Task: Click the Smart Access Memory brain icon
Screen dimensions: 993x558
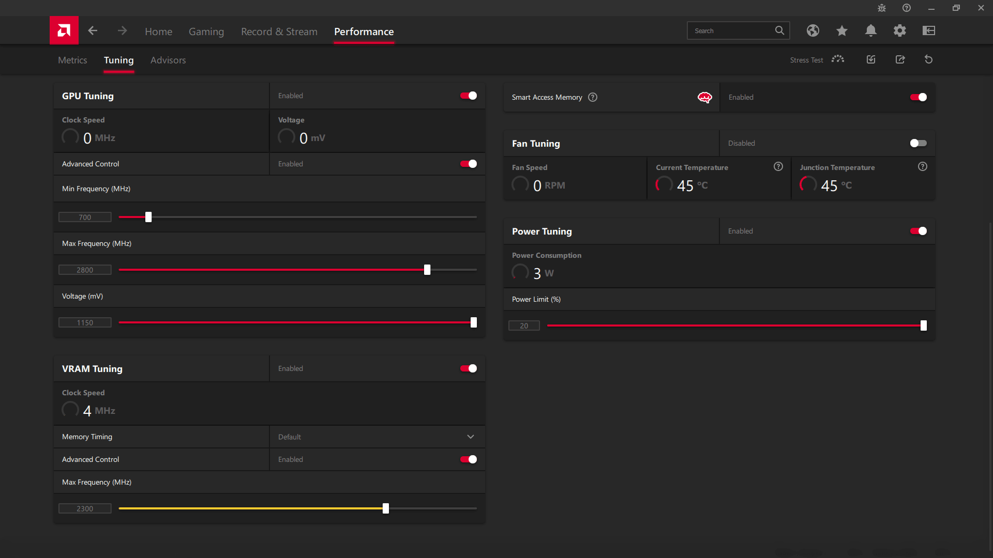Action: pos(705,98)
